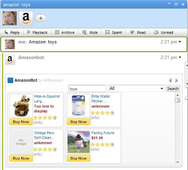Image resolution: width=188 pixels, height=170 pixels.
Task: Click the Too low to display price text
Action: pyautogui.click(x=44, y=109)
